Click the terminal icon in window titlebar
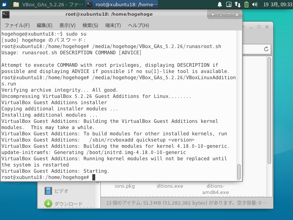The image size is (293, 220). click(6, 15)
